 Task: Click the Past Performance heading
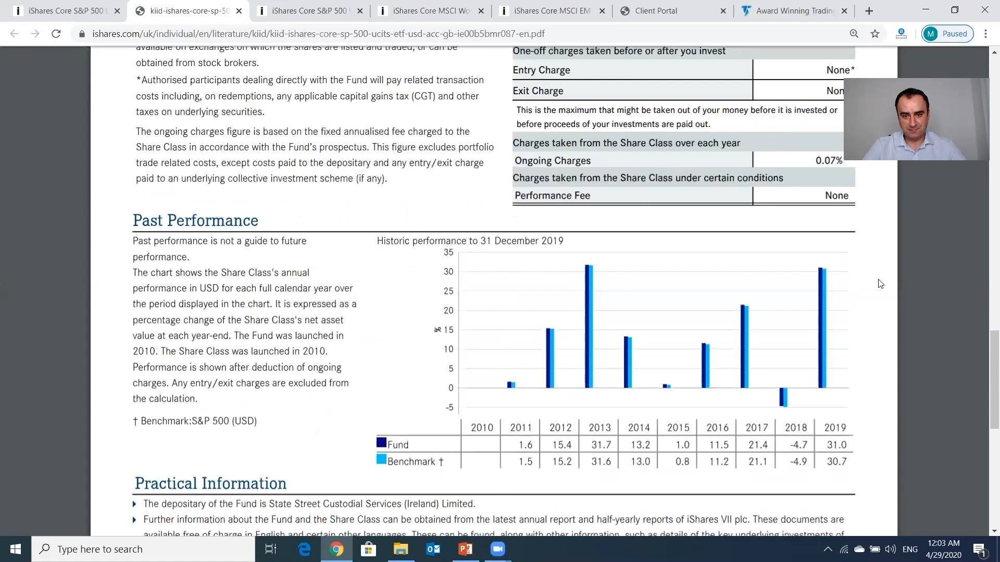click(195, 221)
